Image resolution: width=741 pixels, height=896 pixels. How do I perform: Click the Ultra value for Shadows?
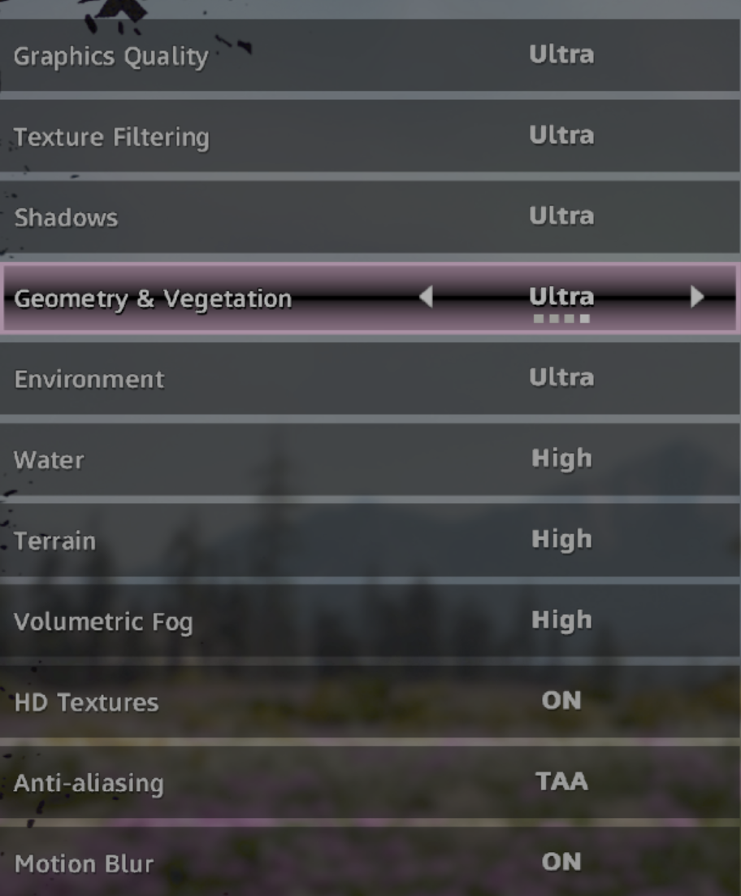click(x=561, y=216)
